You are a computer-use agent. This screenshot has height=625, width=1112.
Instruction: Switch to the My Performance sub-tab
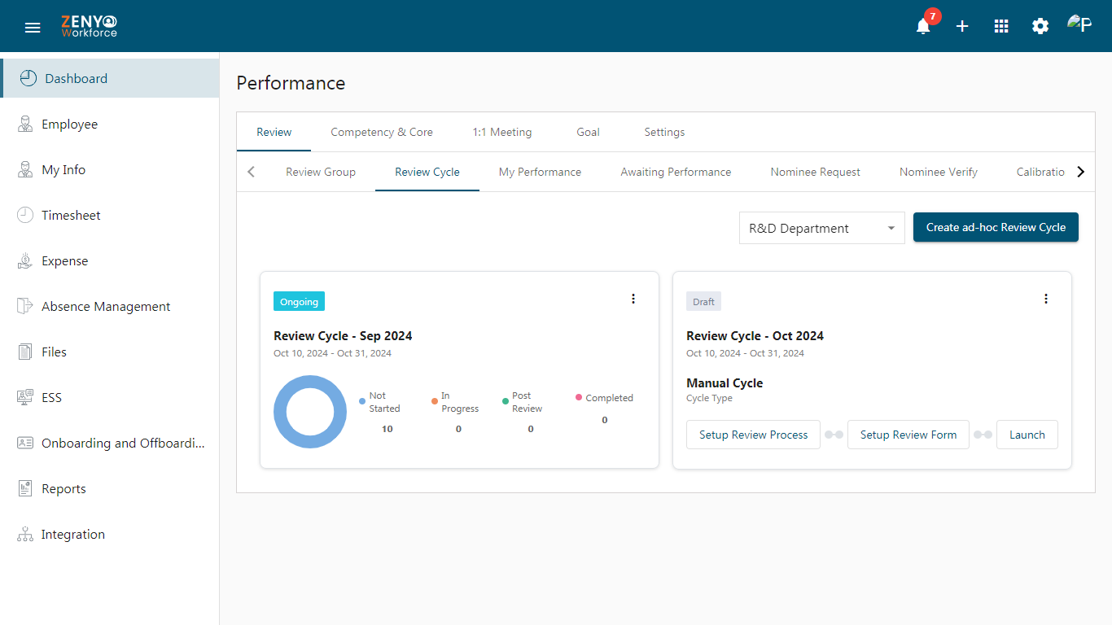(x=540, y=172)
